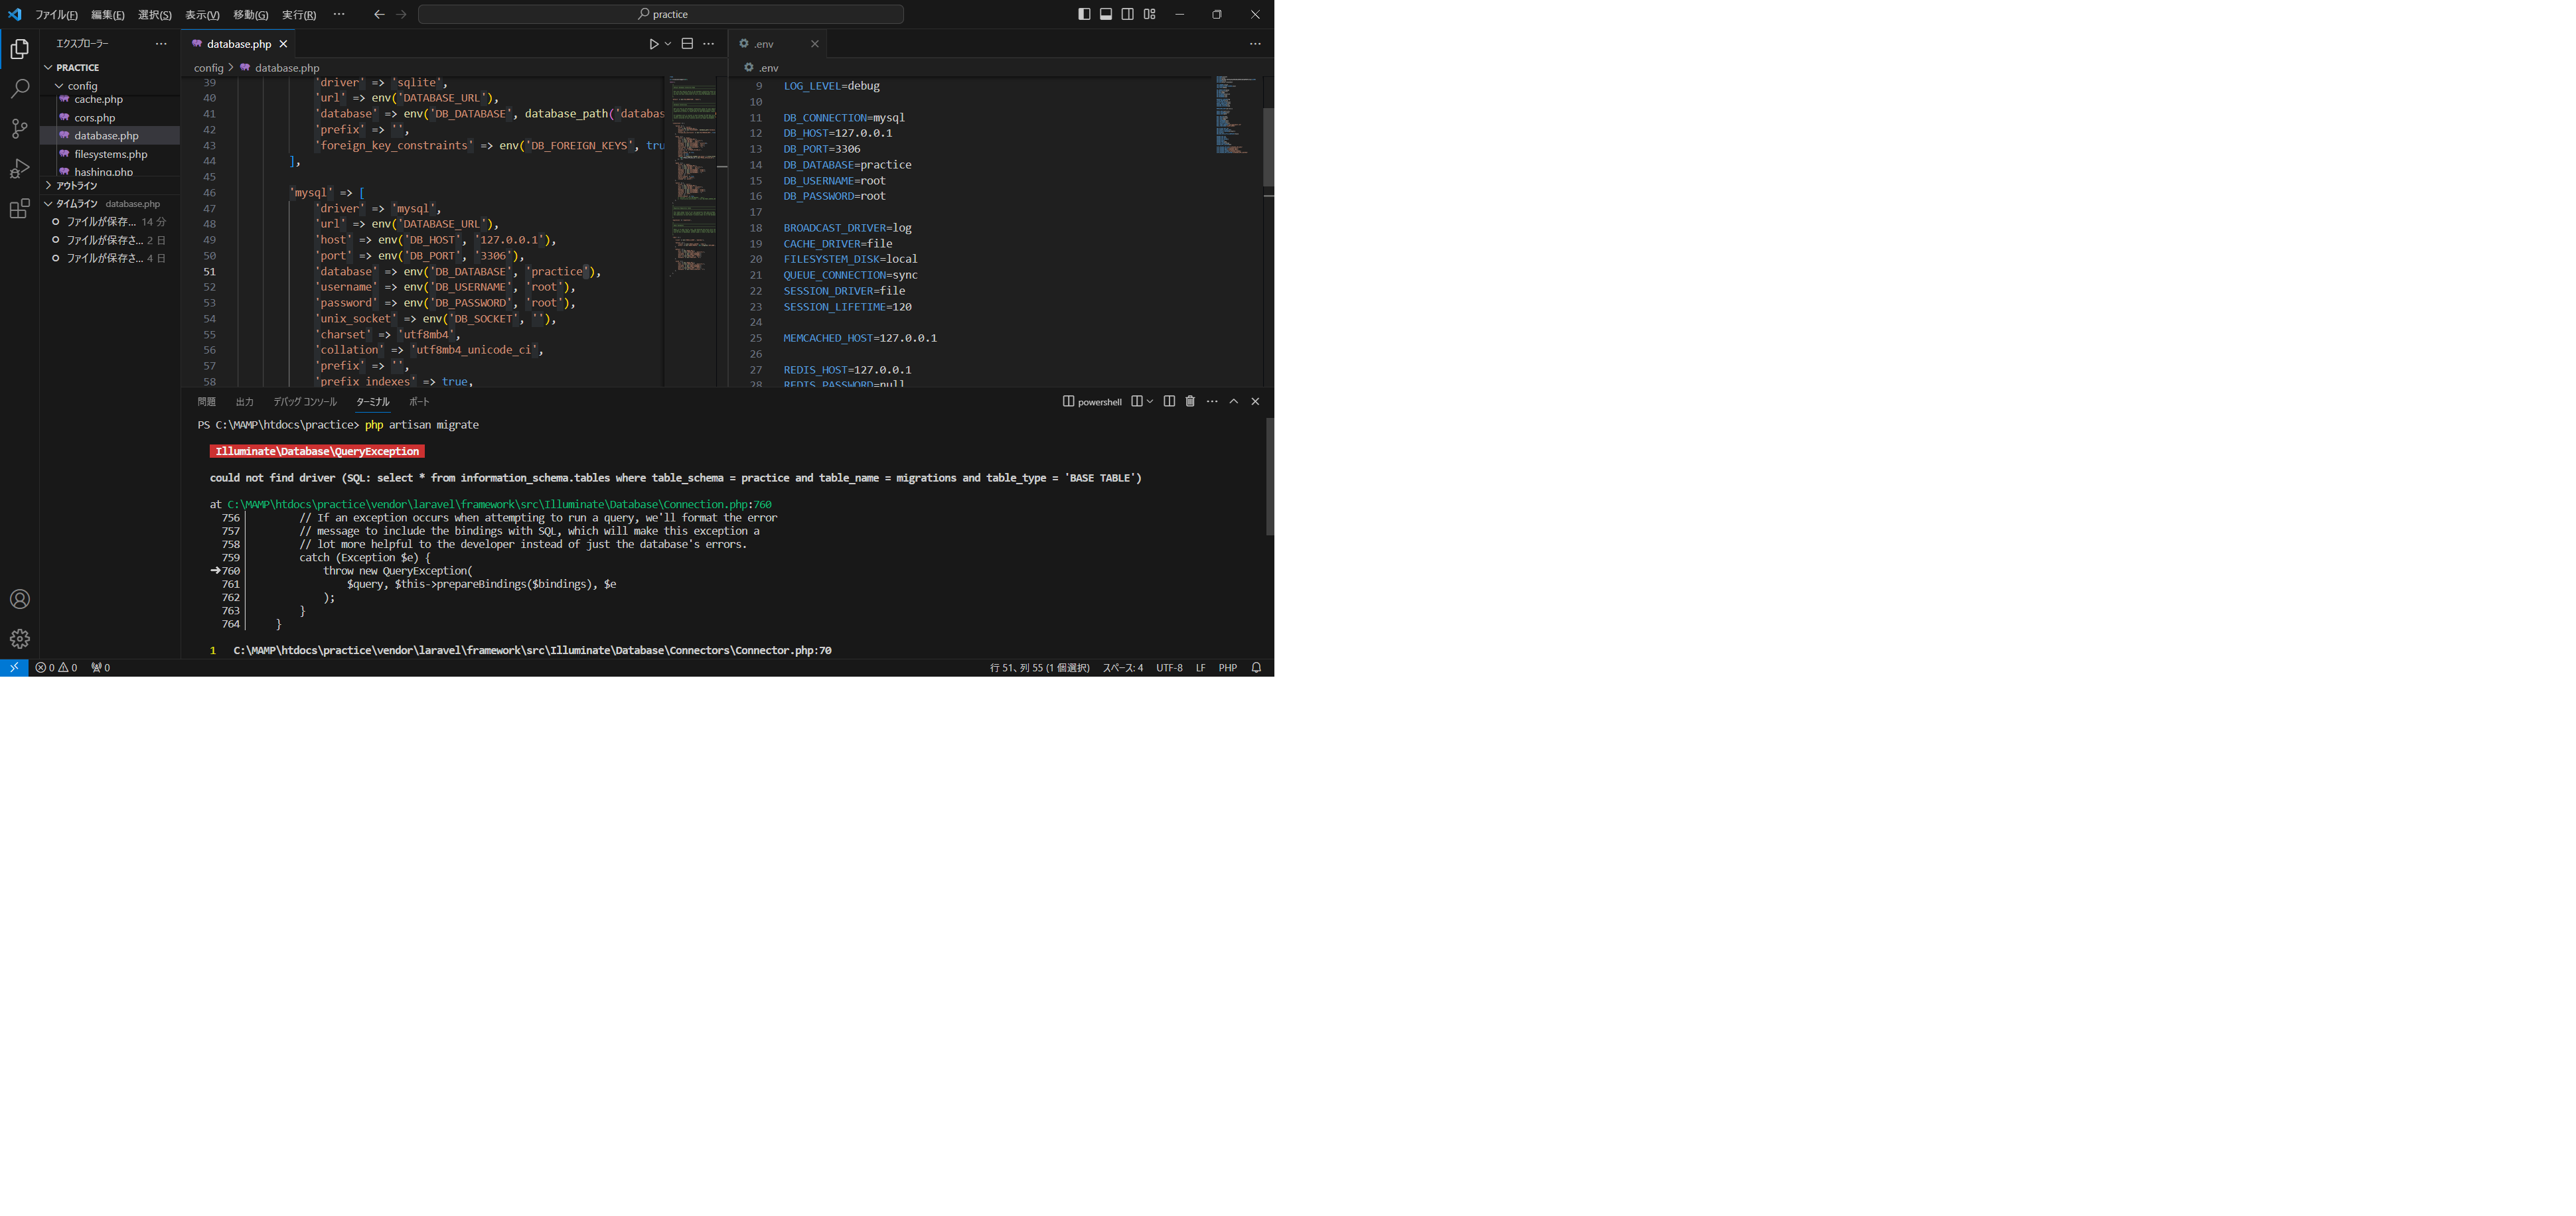Open the Manage gear settings icon
Screen dimensions: 2576x1216
pyautogui.click(x=19, y=640)
